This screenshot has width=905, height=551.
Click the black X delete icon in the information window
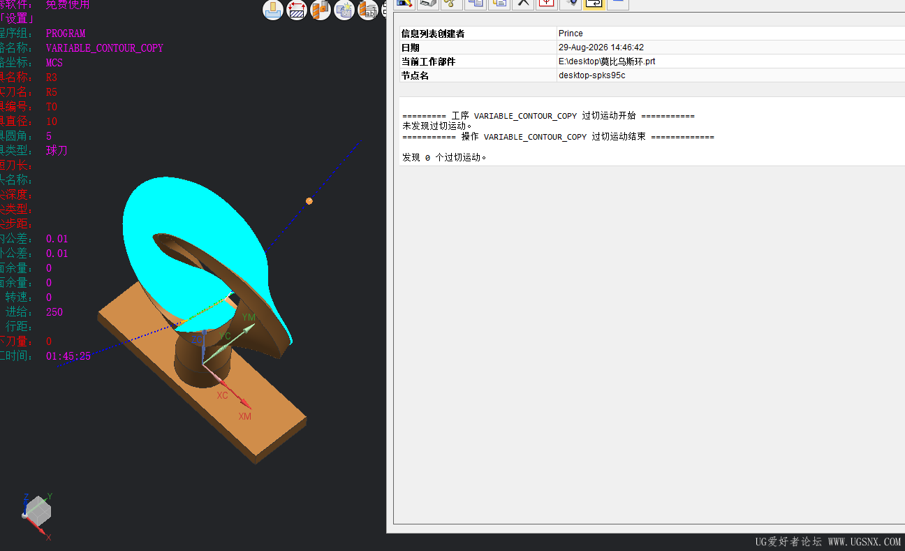523,3
